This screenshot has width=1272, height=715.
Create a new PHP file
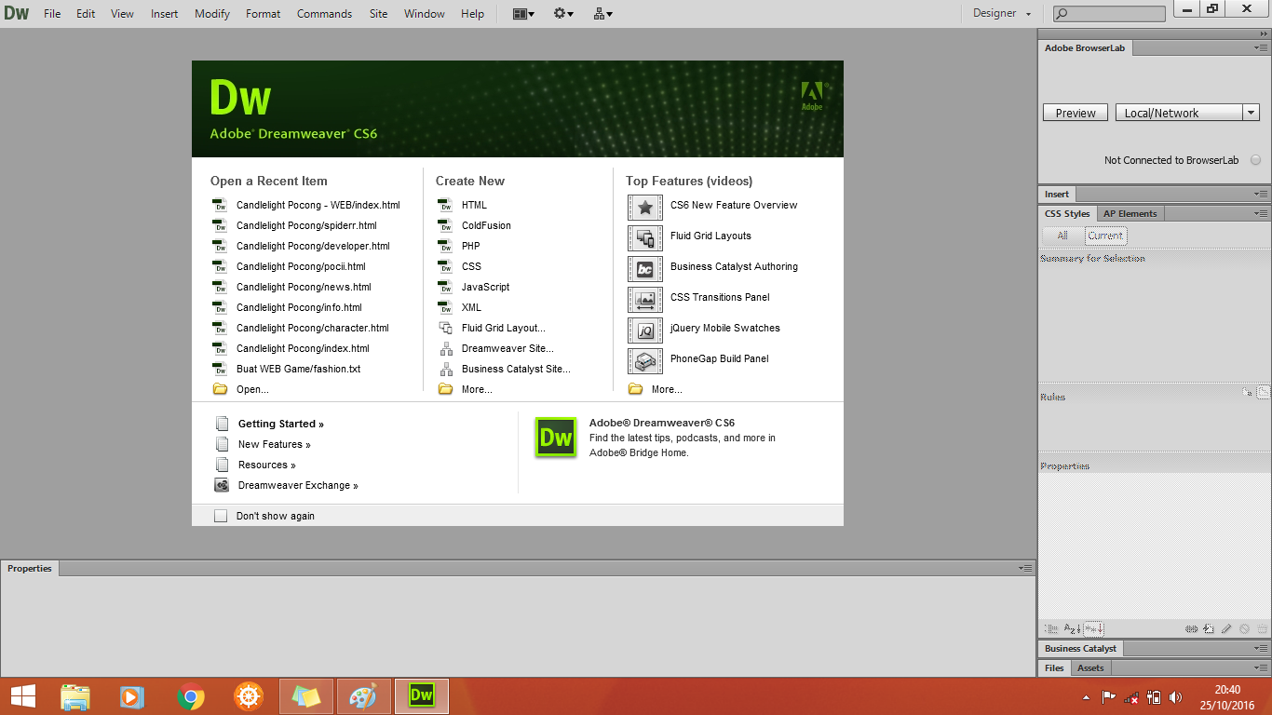coord(471,246)
